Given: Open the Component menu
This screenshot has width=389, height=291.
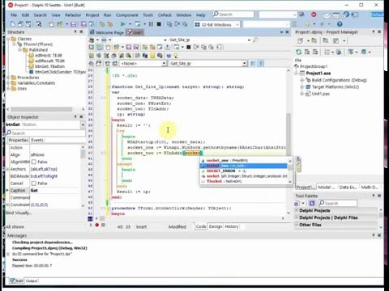Looking at the screenshot, I should pos(127,15).
